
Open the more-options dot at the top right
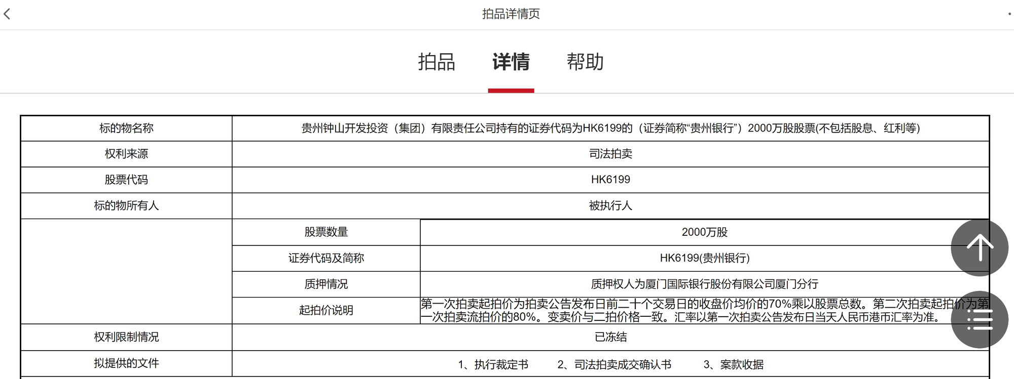[x=1009, y=14]
